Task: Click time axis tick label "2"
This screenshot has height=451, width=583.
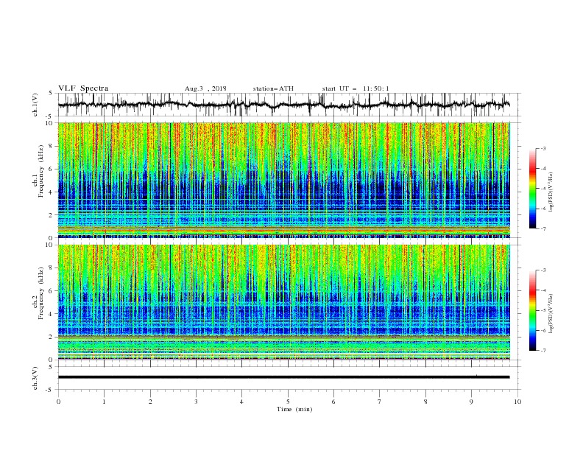Action: click(x=150, y=402)
